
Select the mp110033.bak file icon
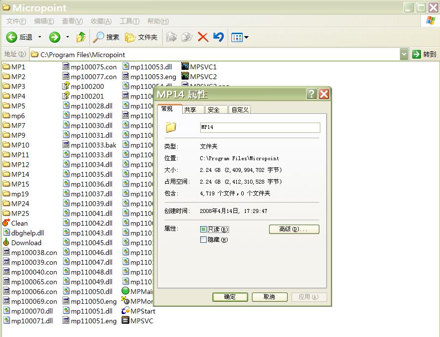[x=66, y=145]
